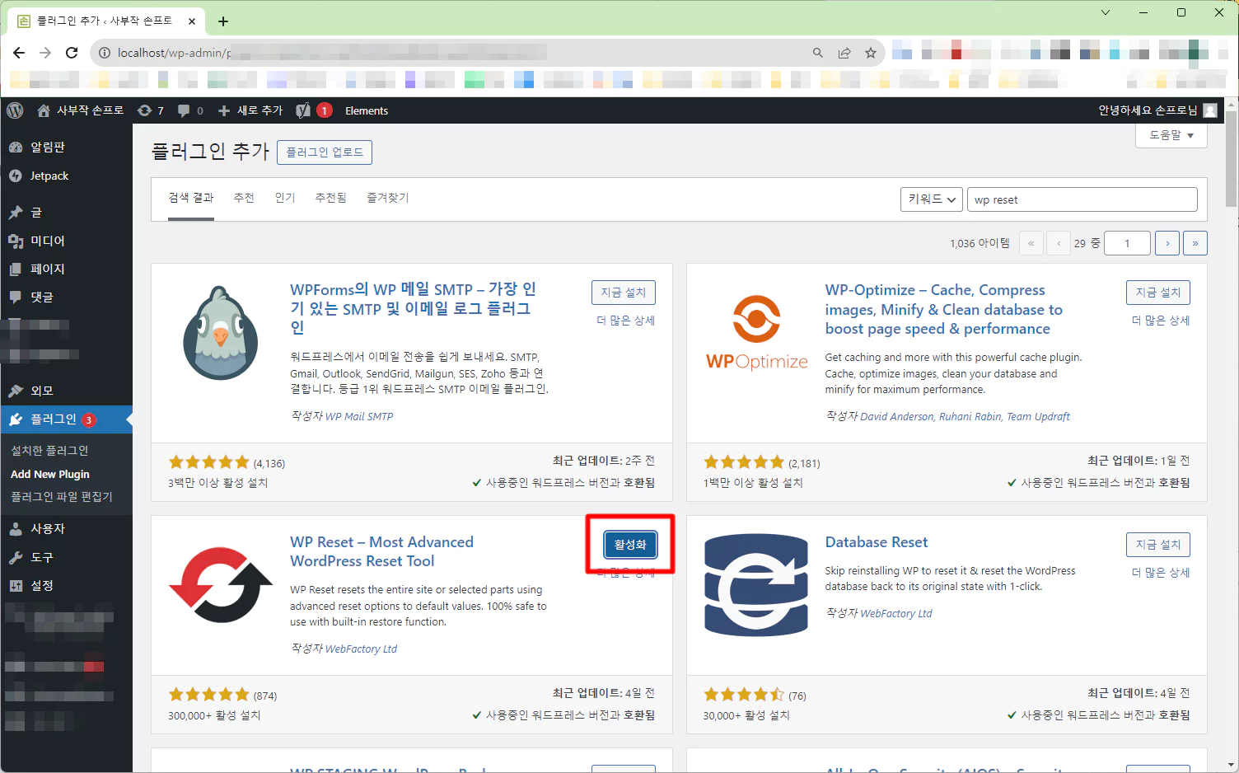Viewport: 1239px width, 773px height.
Task: Open site home via house icon
Action: [x=44, y=110]
